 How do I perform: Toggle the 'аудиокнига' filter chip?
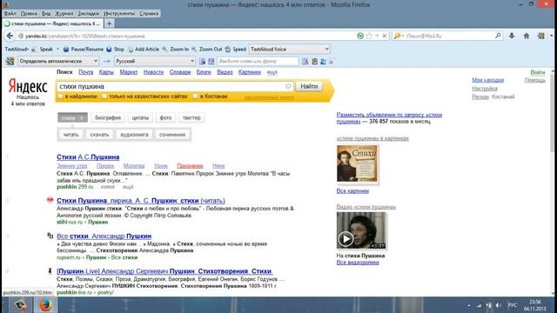tap(134, 135)
